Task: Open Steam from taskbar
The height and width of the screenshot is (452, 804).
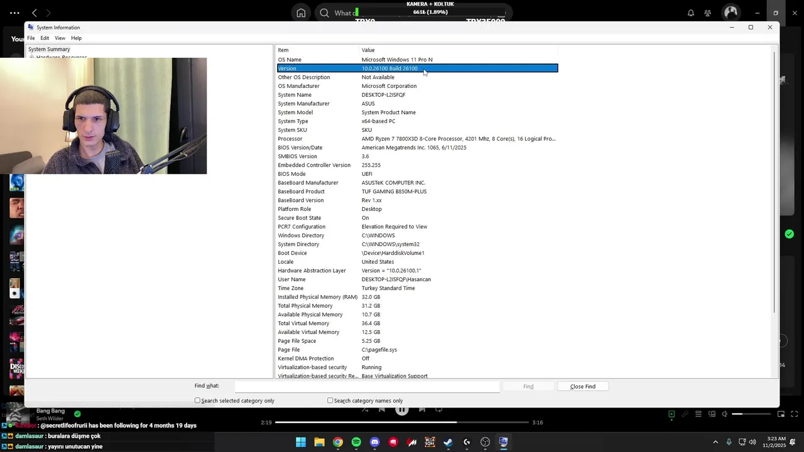Action: click(x=448, y=442)
